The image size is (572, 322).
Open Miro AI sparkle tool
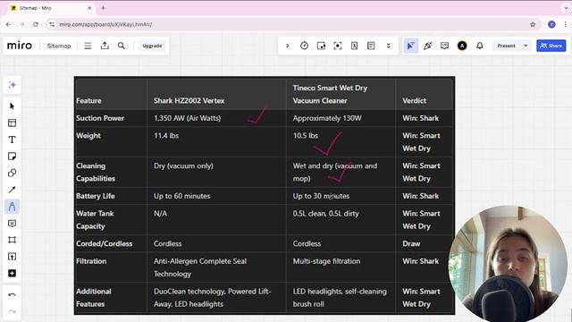pyautogui.click(x=12, y=85)
